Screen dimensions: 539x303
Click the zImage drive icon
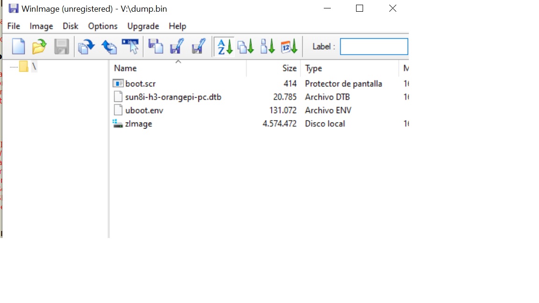tap(118, 123)
